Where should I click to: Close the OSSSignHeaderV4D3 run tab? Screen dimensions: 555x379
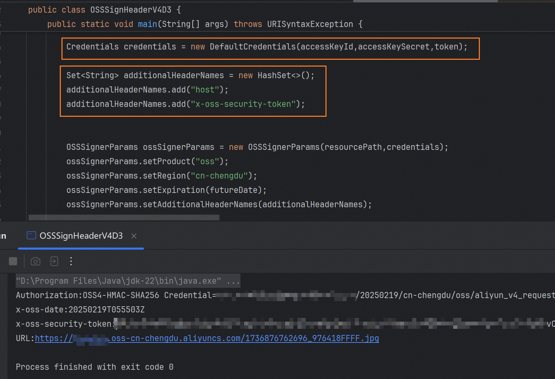[x=134, y=236]
